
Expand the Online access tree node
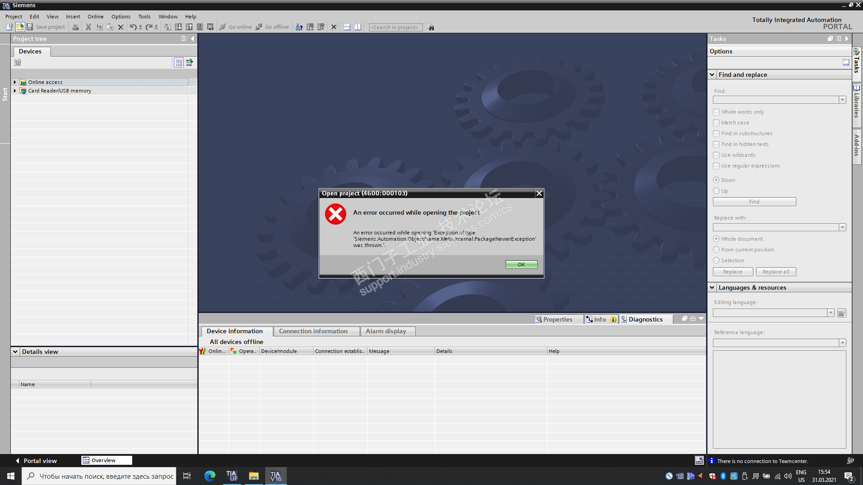(15, 82)
